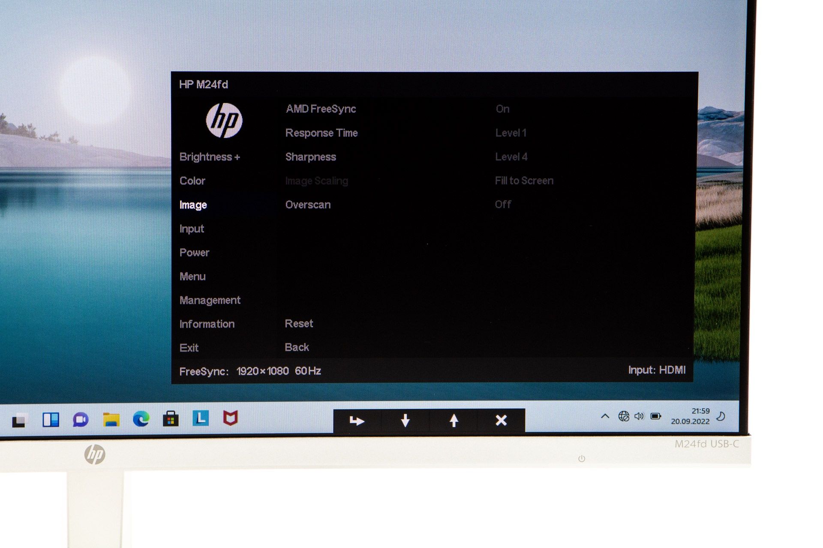
Task: Choose the Sharpness setting
Action: pyautogui.click(x=310, y=157)
